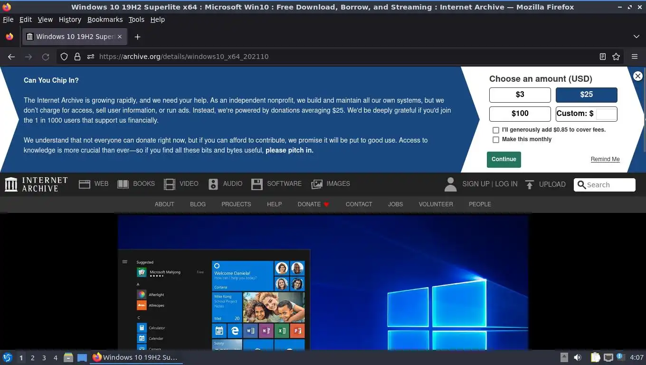Click the archive.org Search field
The image size is (646, 365).
604,185
